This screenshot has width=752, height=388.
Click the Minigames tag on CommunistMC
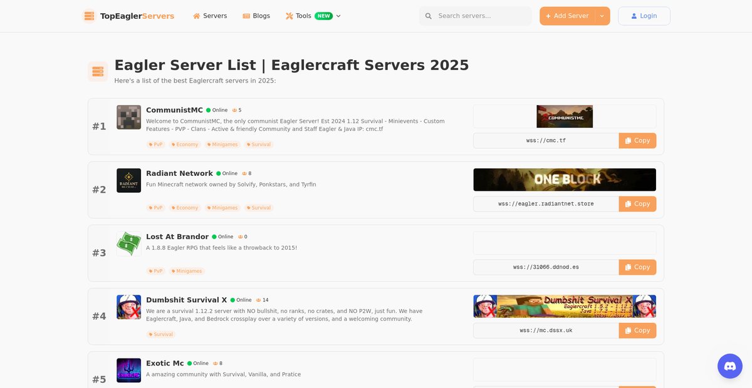tap(222, 145)
